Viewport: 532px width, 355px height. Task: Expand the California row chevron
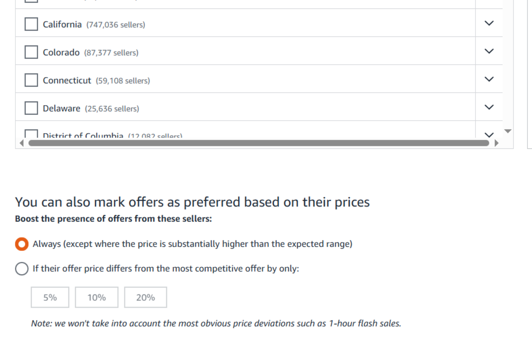489,23
